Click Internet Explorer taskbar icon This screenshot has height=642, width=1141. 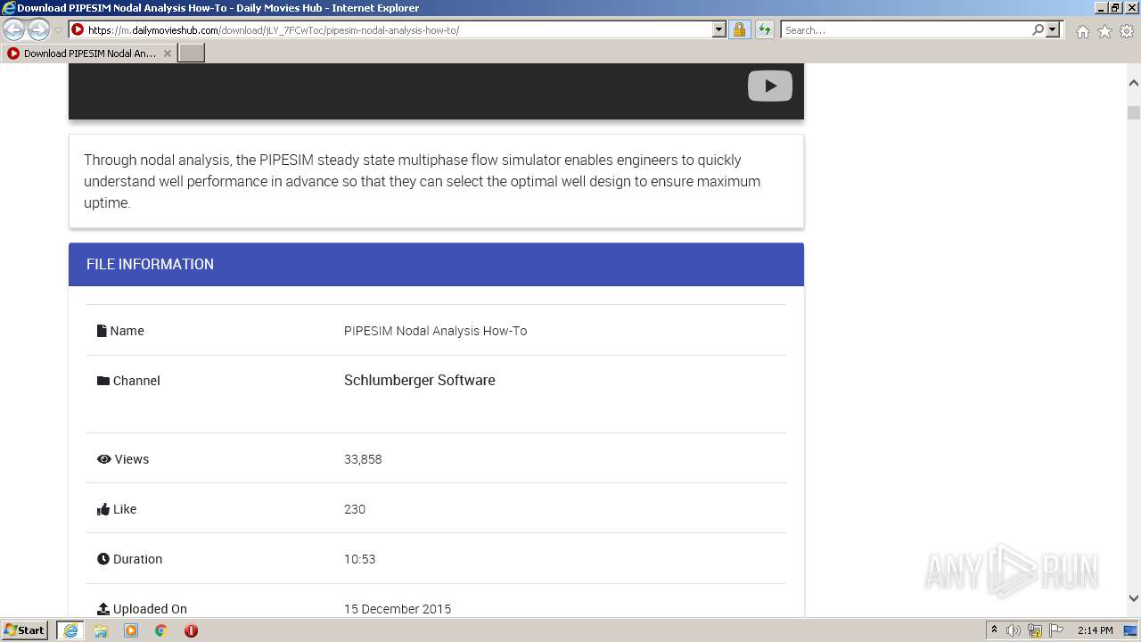coord(70,630)
